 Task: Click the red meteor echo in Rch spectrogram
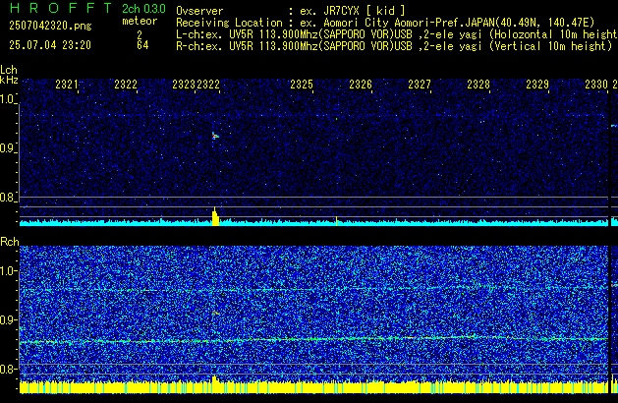click(x=215, y=314)
